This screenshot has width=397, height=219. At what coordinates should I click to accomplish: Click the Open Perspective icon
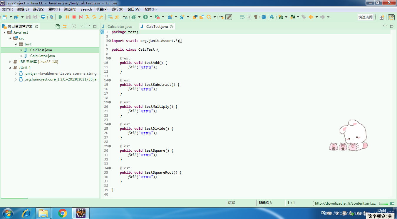click(x=382, y=17)
